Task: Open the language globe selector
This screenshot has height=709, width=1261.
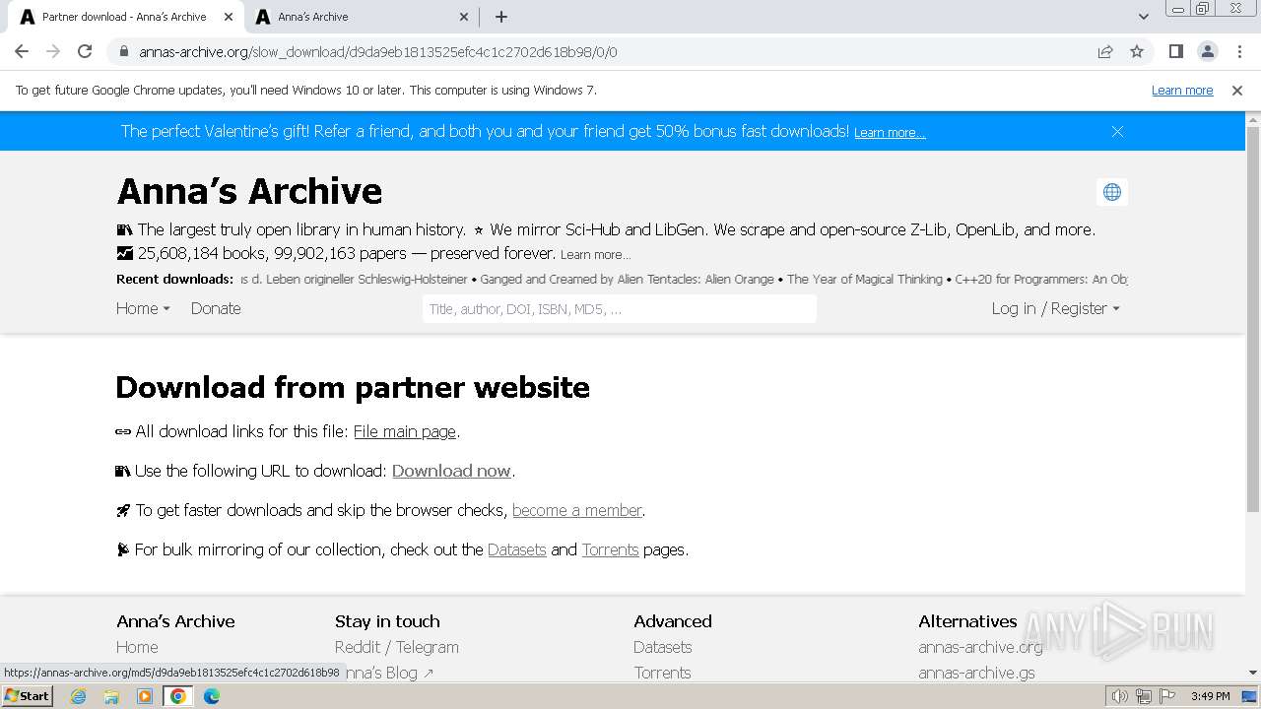Action: pos(1112,192)
